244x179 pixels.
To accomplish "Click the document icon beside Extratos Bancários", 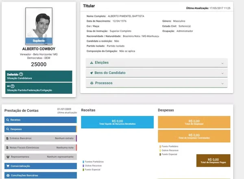I will [x=8, y=138].
